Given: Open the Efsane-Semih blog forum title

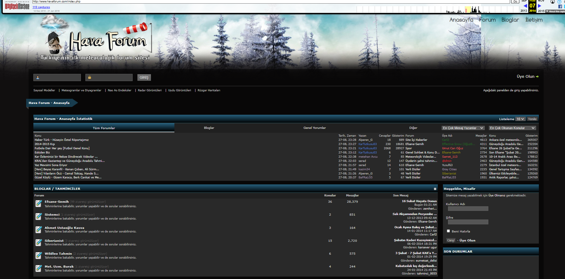Looking at the screenshot, I should (57, 202).
